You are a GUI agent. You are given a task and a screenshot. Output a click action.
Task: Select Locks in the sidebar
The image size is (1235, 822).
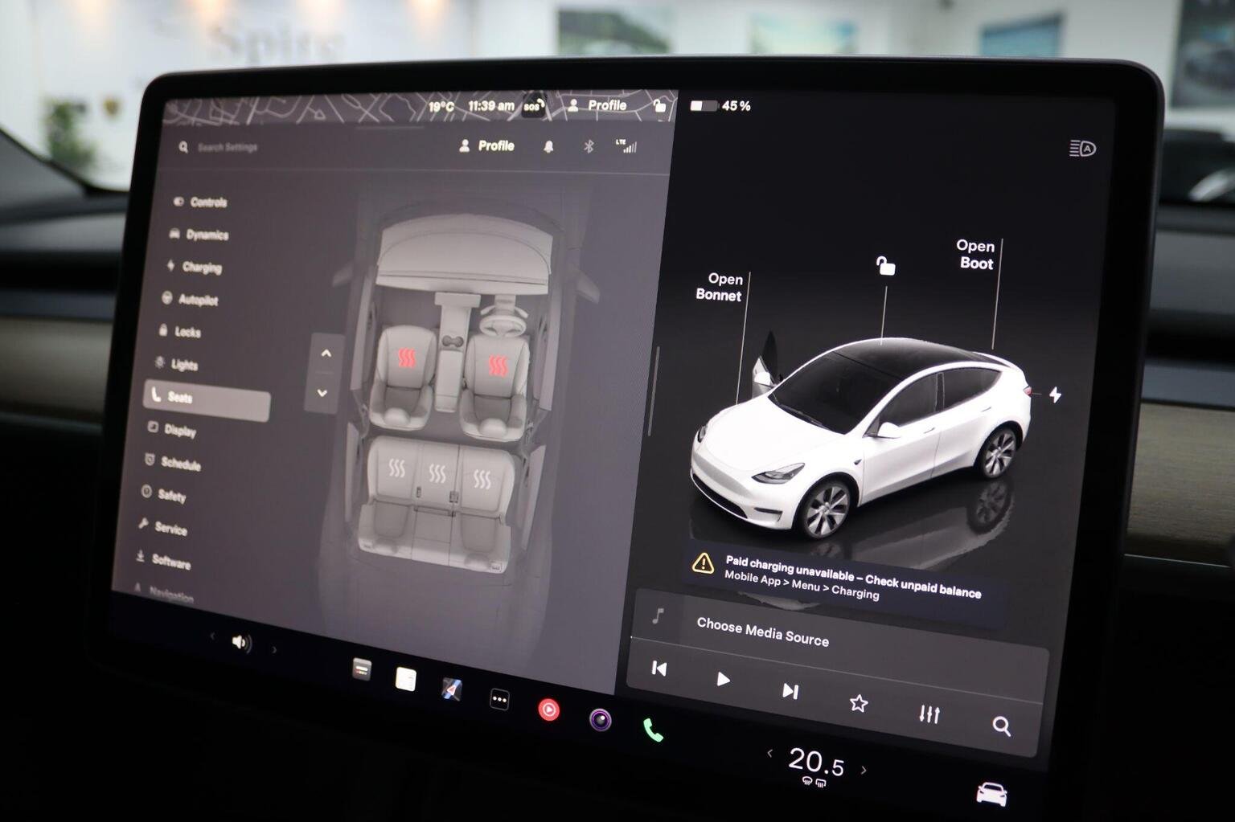(x=179, y=331)
